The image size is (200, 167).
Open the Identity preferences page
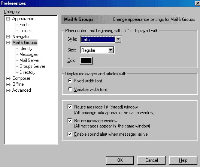(x=26, y=48)
